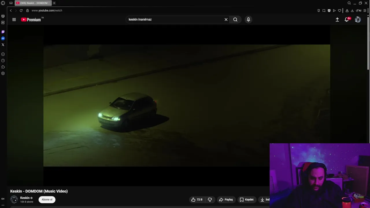Open the Keskin channel name link
The width and height of the screenshot is (370, 208).
point(25,198)
